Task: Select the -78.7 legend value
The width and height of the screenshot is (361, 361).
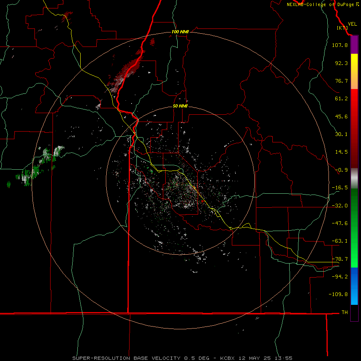Action: click(x=340, y=259)
